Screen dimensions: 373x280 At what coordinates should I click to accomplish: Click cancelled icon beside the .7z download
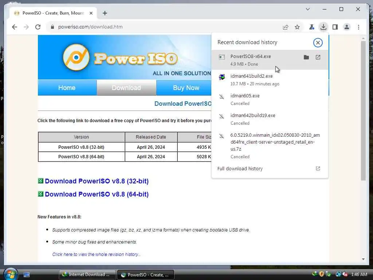(222, 136)
